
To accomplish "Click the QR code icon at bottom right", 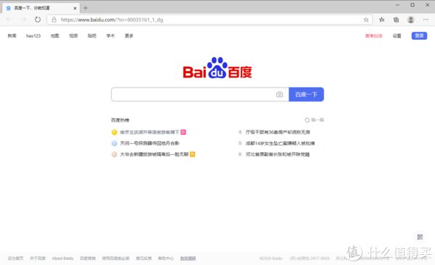I will [x=420, y=237].
